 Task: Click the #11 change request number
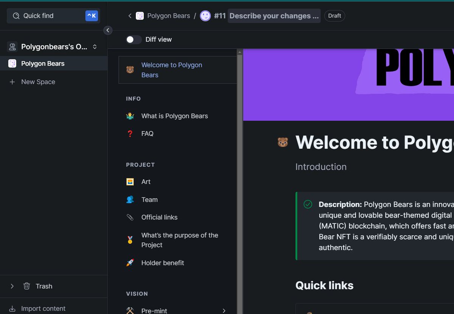220,16
